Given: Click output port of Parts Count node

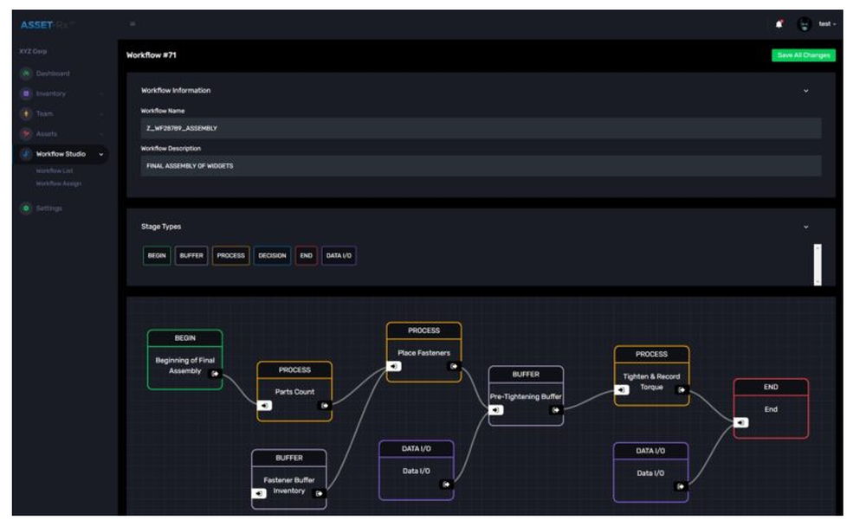Looking at the screenshot, I should tap(325, 405).
